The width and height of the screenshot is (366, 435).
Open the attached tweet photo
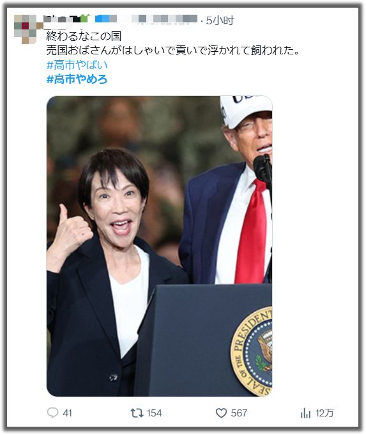pos(159,246)
